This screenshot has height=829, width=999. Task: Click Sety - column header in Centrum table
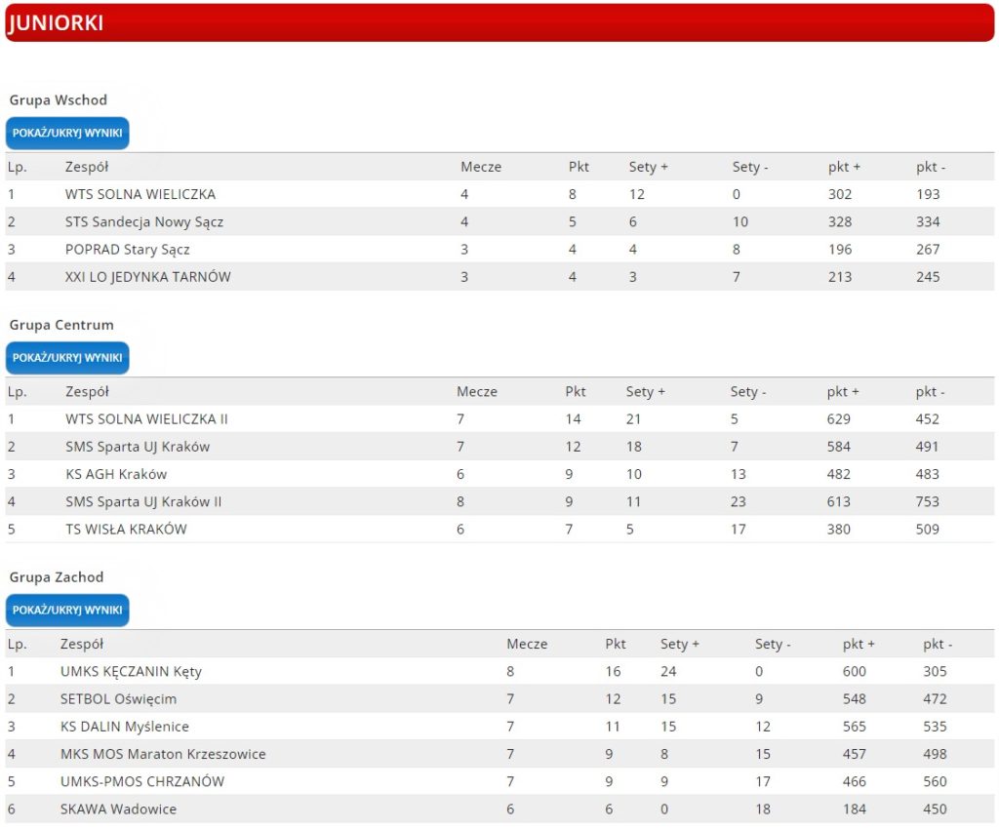point(748,391)
